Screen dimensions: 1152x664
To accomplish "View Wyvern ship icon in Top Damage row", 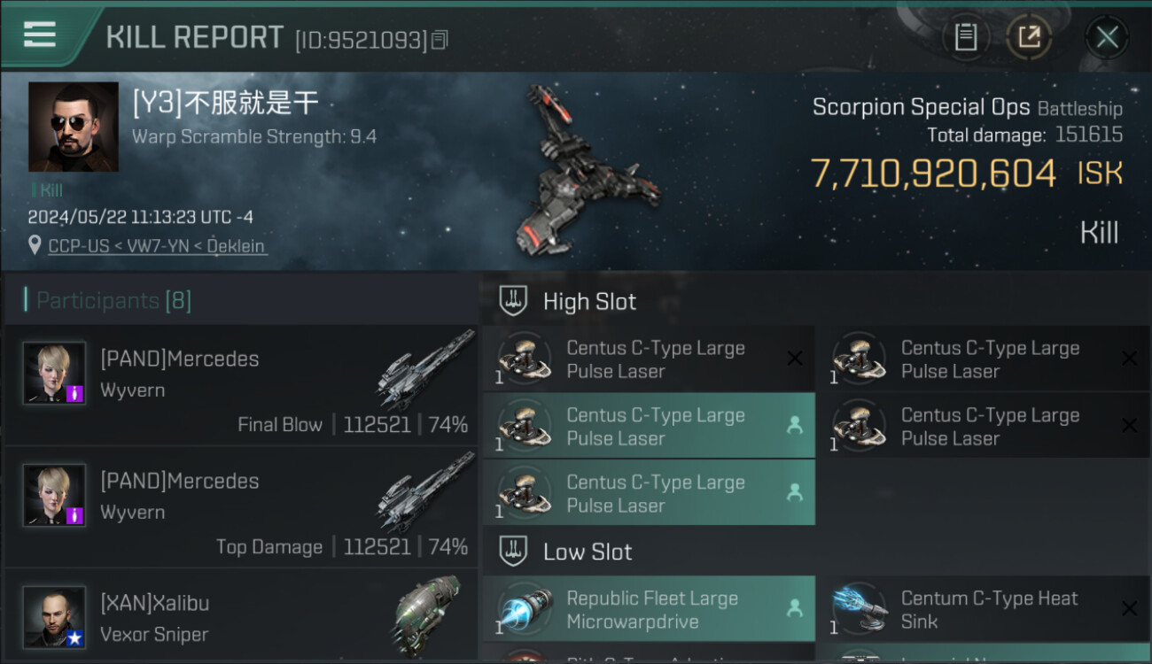I will [x=425, y=491].
